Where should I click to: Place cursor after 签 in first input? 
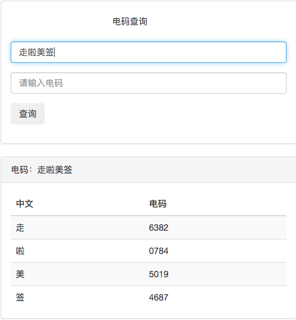55,52
